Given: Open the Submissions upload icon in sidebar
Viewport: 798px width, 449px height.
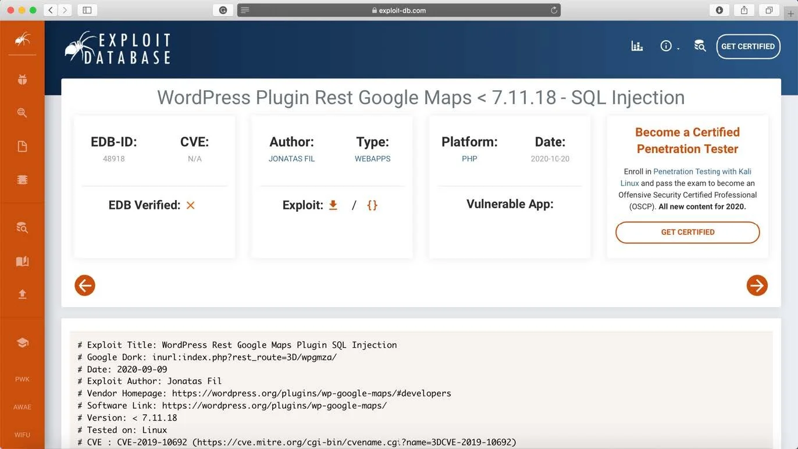Looking at the screenshot, I should (22, 294).
